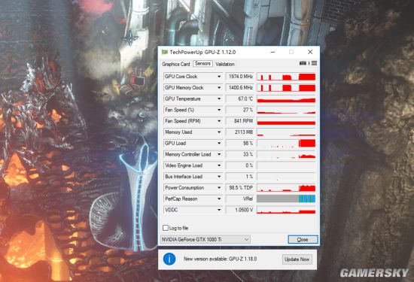414x282 pixels.
Task: Open the hamburger menu icon in GPU-Z
Action: tap(314, 63)
